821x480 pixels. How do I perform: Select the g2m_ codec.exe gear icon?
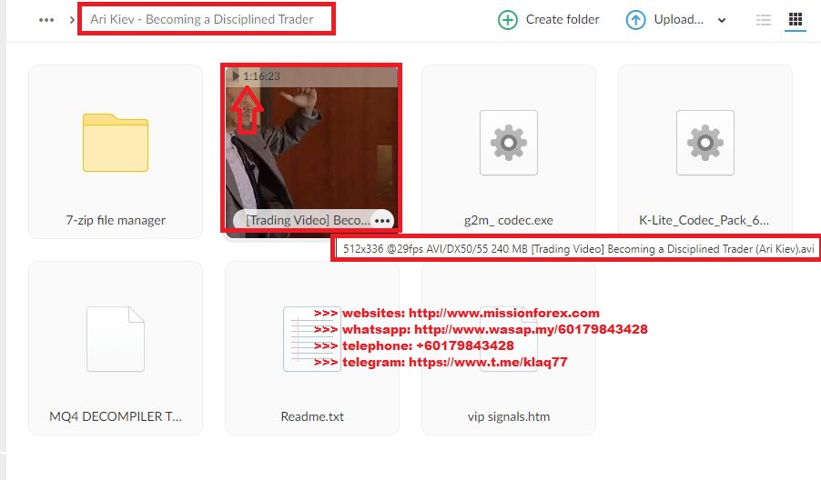click(509, 142)
